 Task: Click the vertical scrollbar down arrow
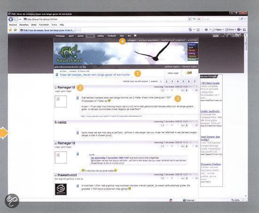pyautogui.click(x=246, y=196)
